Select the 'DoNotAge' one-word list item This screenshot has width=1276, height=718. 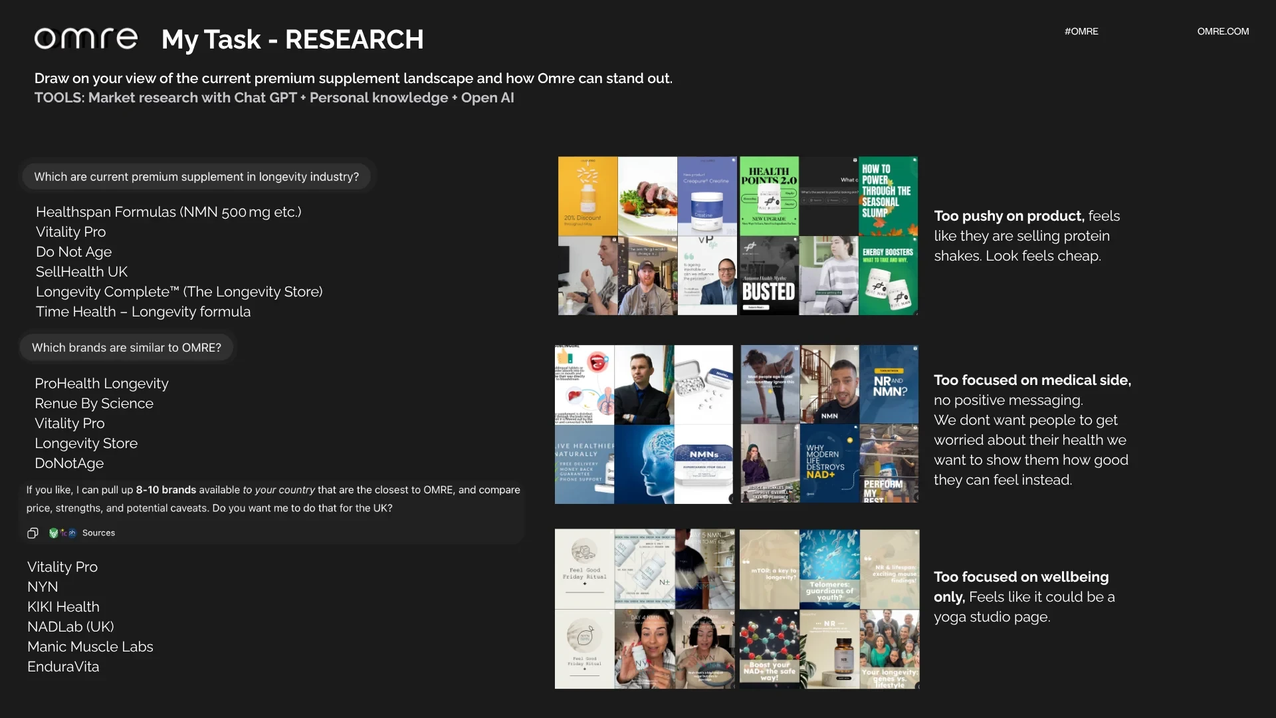point(69,463)
